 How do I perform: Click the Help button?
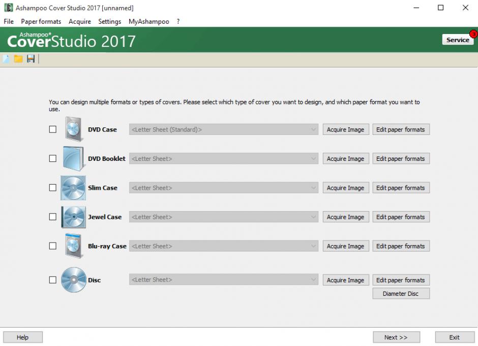22,337
